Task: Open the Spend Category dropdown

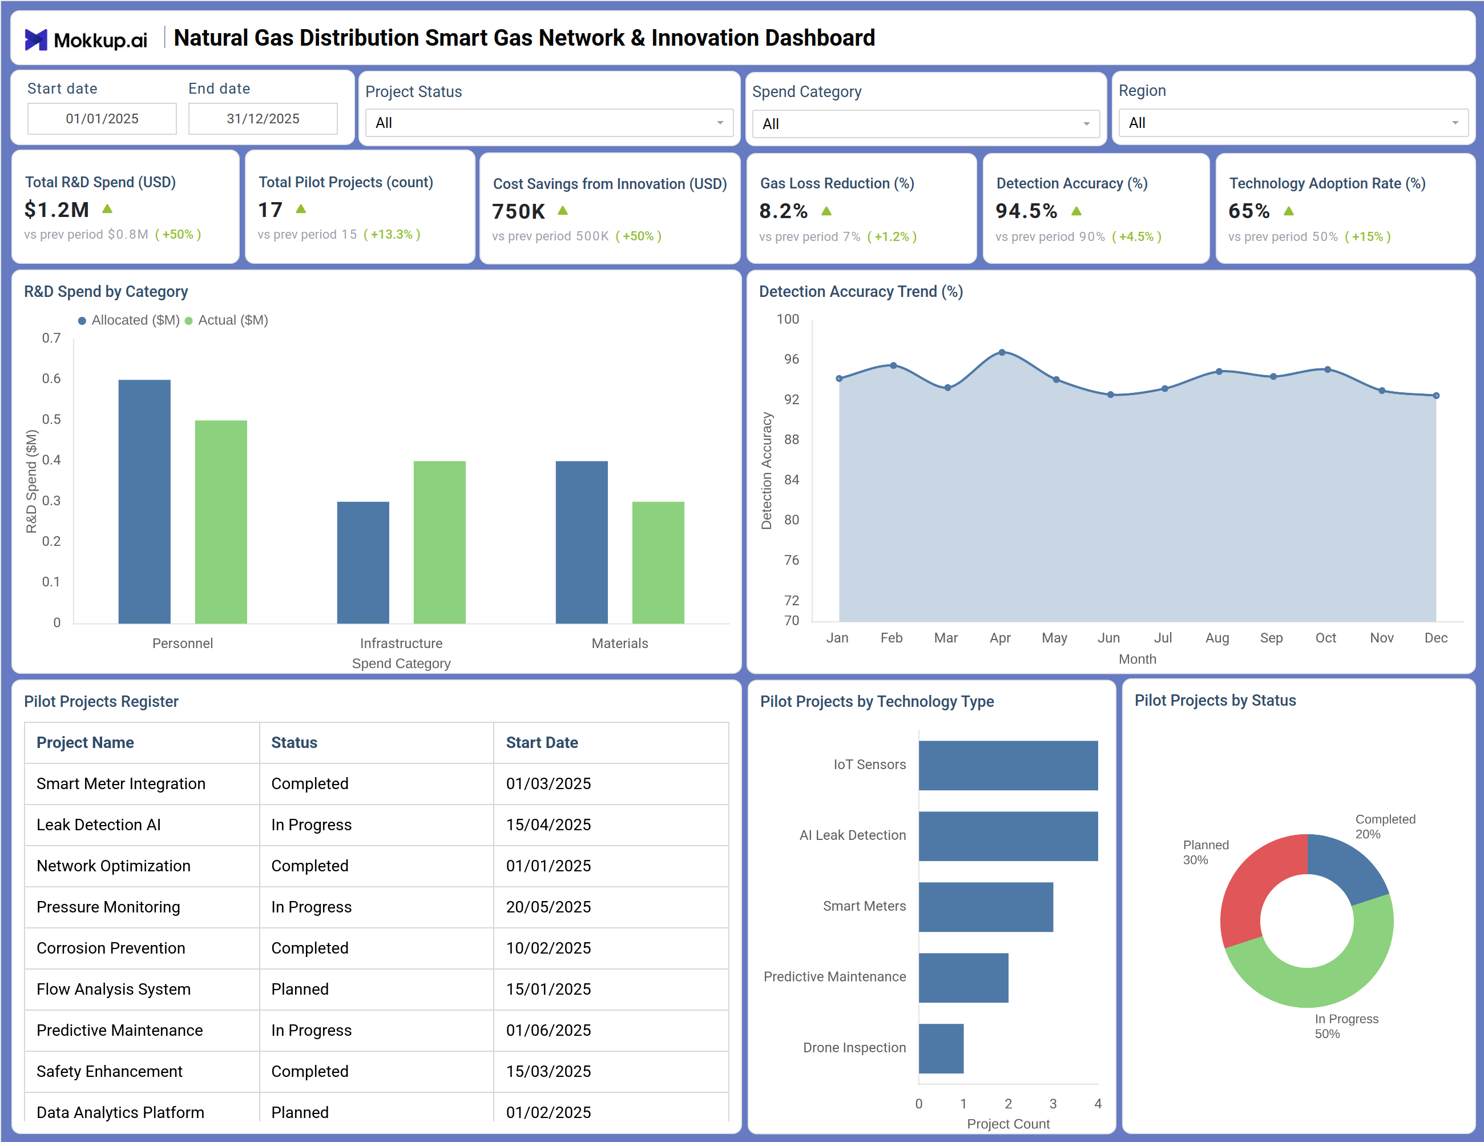Action: click(925, 124)
